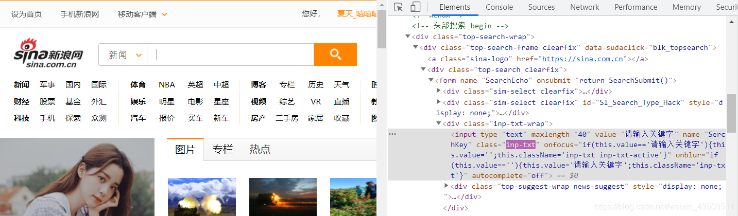Image resolution: width=738 pixels, height=216 pixels.
Task: Collapse the top-search-frame clearfix div node
Action: (416, 48)
